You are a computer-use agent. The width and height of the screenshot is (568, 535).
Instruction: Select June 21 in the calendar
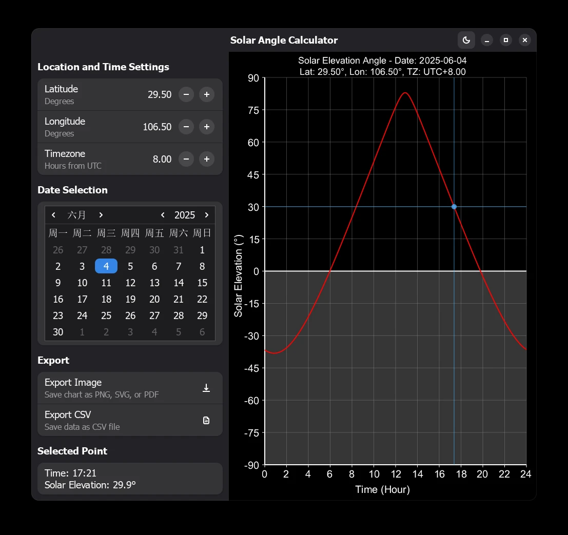click(179, 299)
